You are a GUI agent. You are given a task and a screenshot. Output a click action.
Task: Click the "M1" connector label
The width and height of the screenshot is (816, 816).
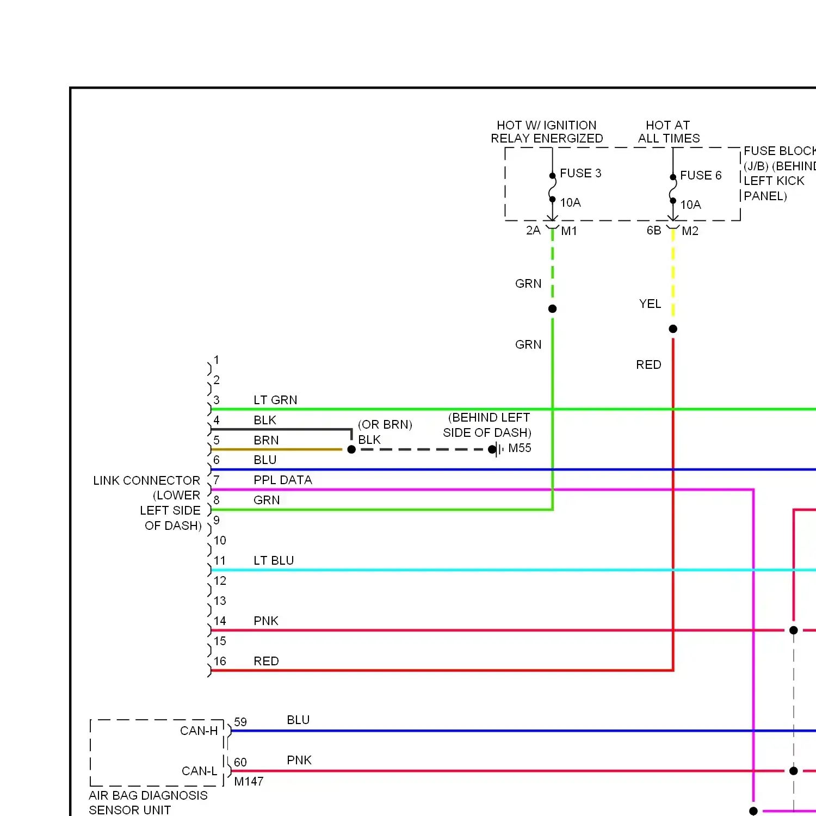[x=569, y=231]
